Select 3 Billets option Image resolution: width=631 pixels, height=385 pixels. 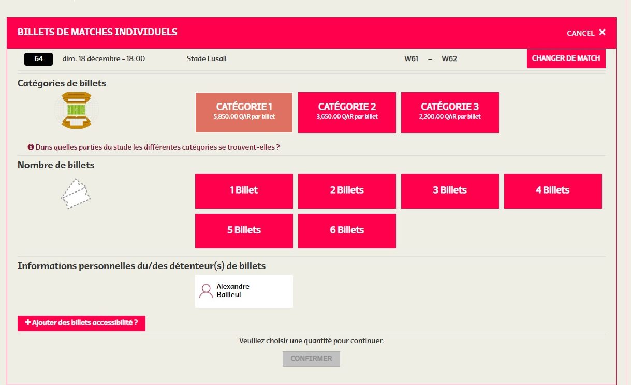[450, 191]
